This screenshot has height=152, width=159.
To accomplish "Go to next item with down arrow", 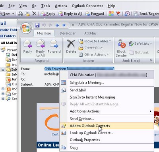I will [x=64, y=25].
